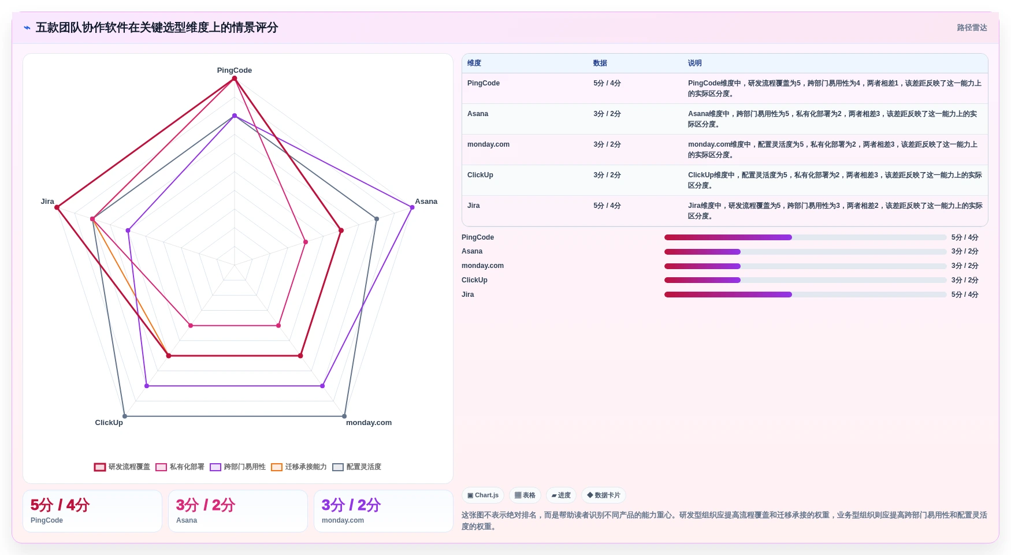This screenshot has width=1011, height=555.
Task: Click the ClickUp axis label on radar
Action: coord(109,423)
